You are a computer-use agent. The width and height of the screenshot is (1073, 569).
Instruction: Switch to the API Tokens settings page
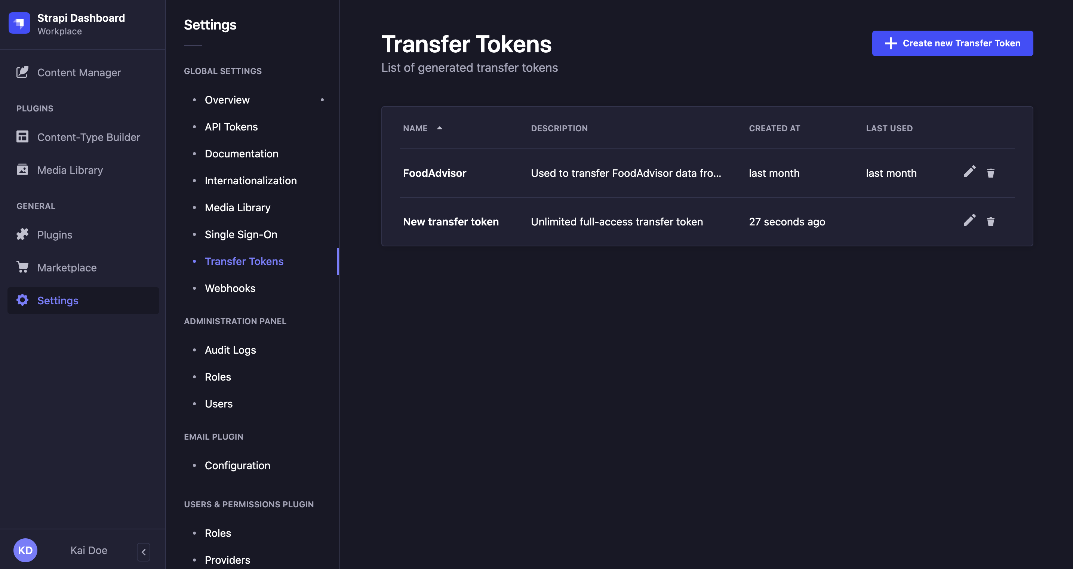(231, 127)
